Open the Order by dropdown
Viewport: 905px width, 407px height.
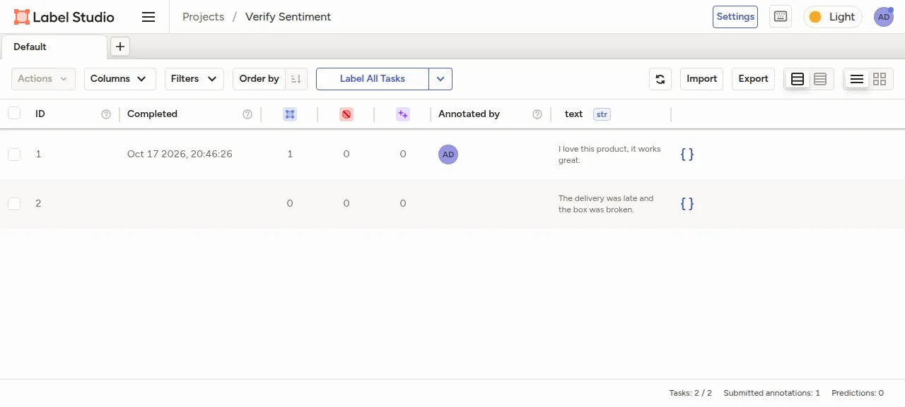point(259,79)
